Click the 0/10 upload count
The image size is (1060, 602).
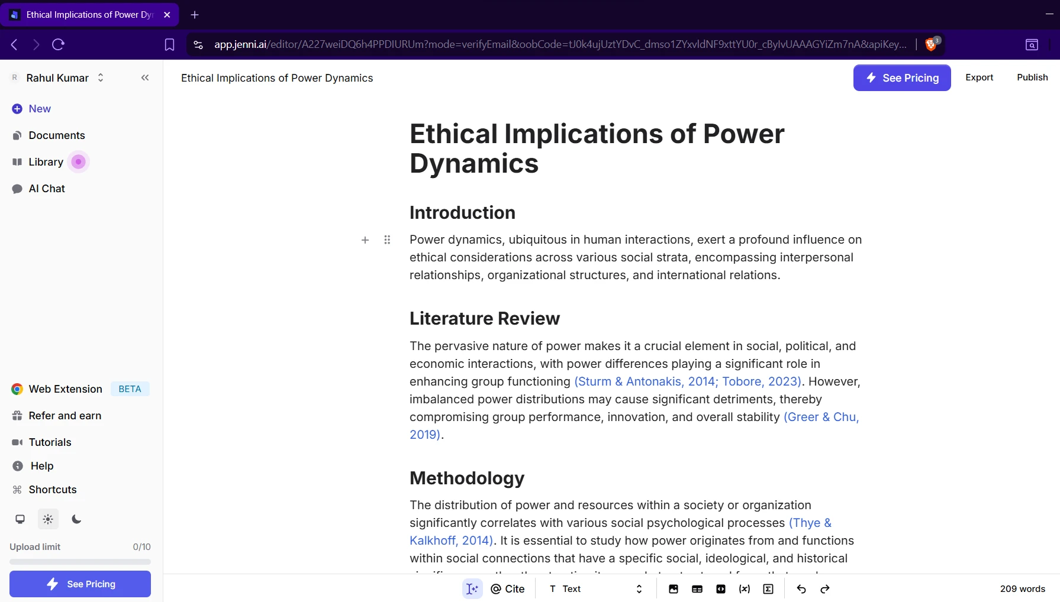click(141, 547)
